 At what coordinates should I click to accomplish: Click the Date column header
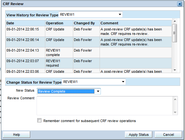coord(25,23)
